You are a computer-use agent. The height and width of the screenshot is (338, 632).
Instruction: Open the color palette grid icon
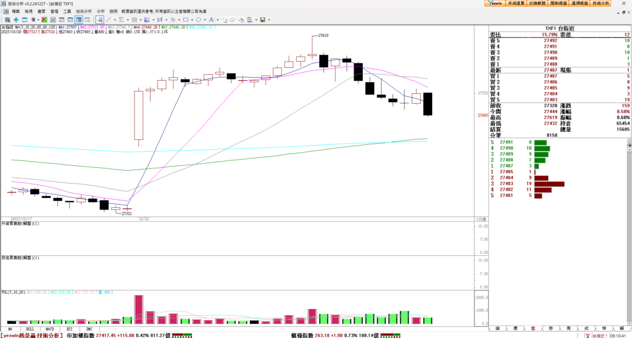[x=249, y=20]
